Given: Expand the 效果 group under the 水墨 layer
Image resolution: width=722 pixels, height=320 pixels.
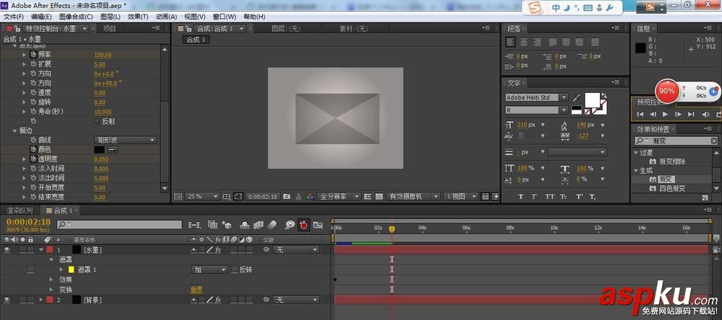Looking at the screenshot, I should (x=51, y=279).
